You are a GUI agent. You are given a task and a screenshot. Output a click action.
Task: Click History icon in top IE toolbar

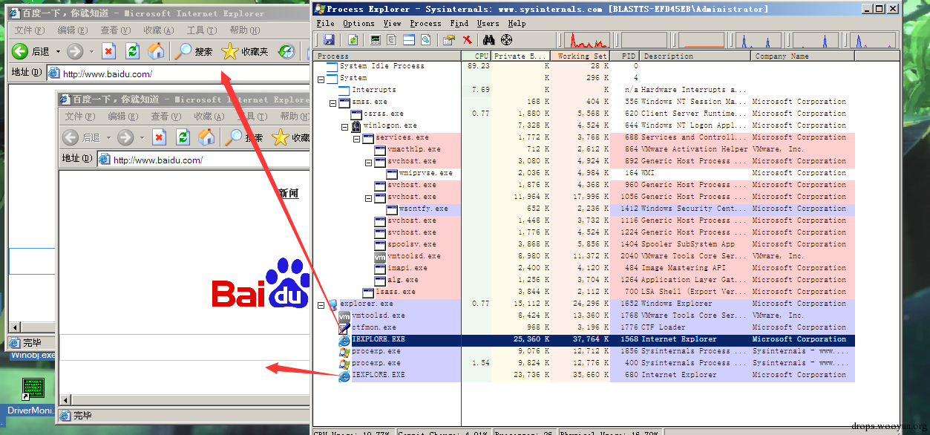point(286,51)
